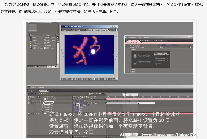Go to previous animation preset arrow
This screenshot has height=139, width=207.
[190, 47]
